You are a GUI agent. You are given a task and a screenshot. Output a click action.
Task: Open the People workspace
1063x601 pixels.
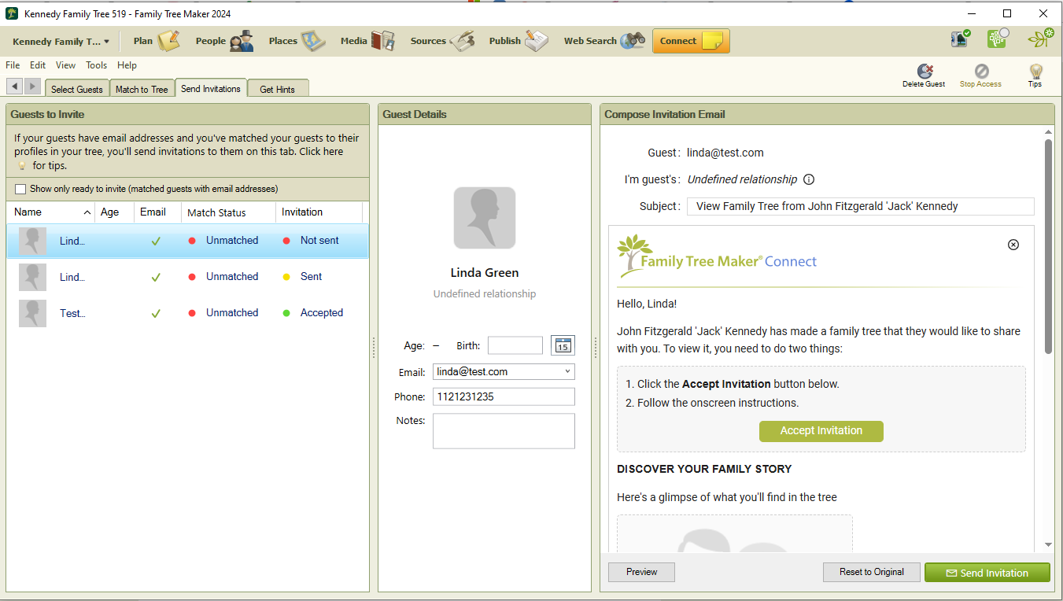(224, 41)
